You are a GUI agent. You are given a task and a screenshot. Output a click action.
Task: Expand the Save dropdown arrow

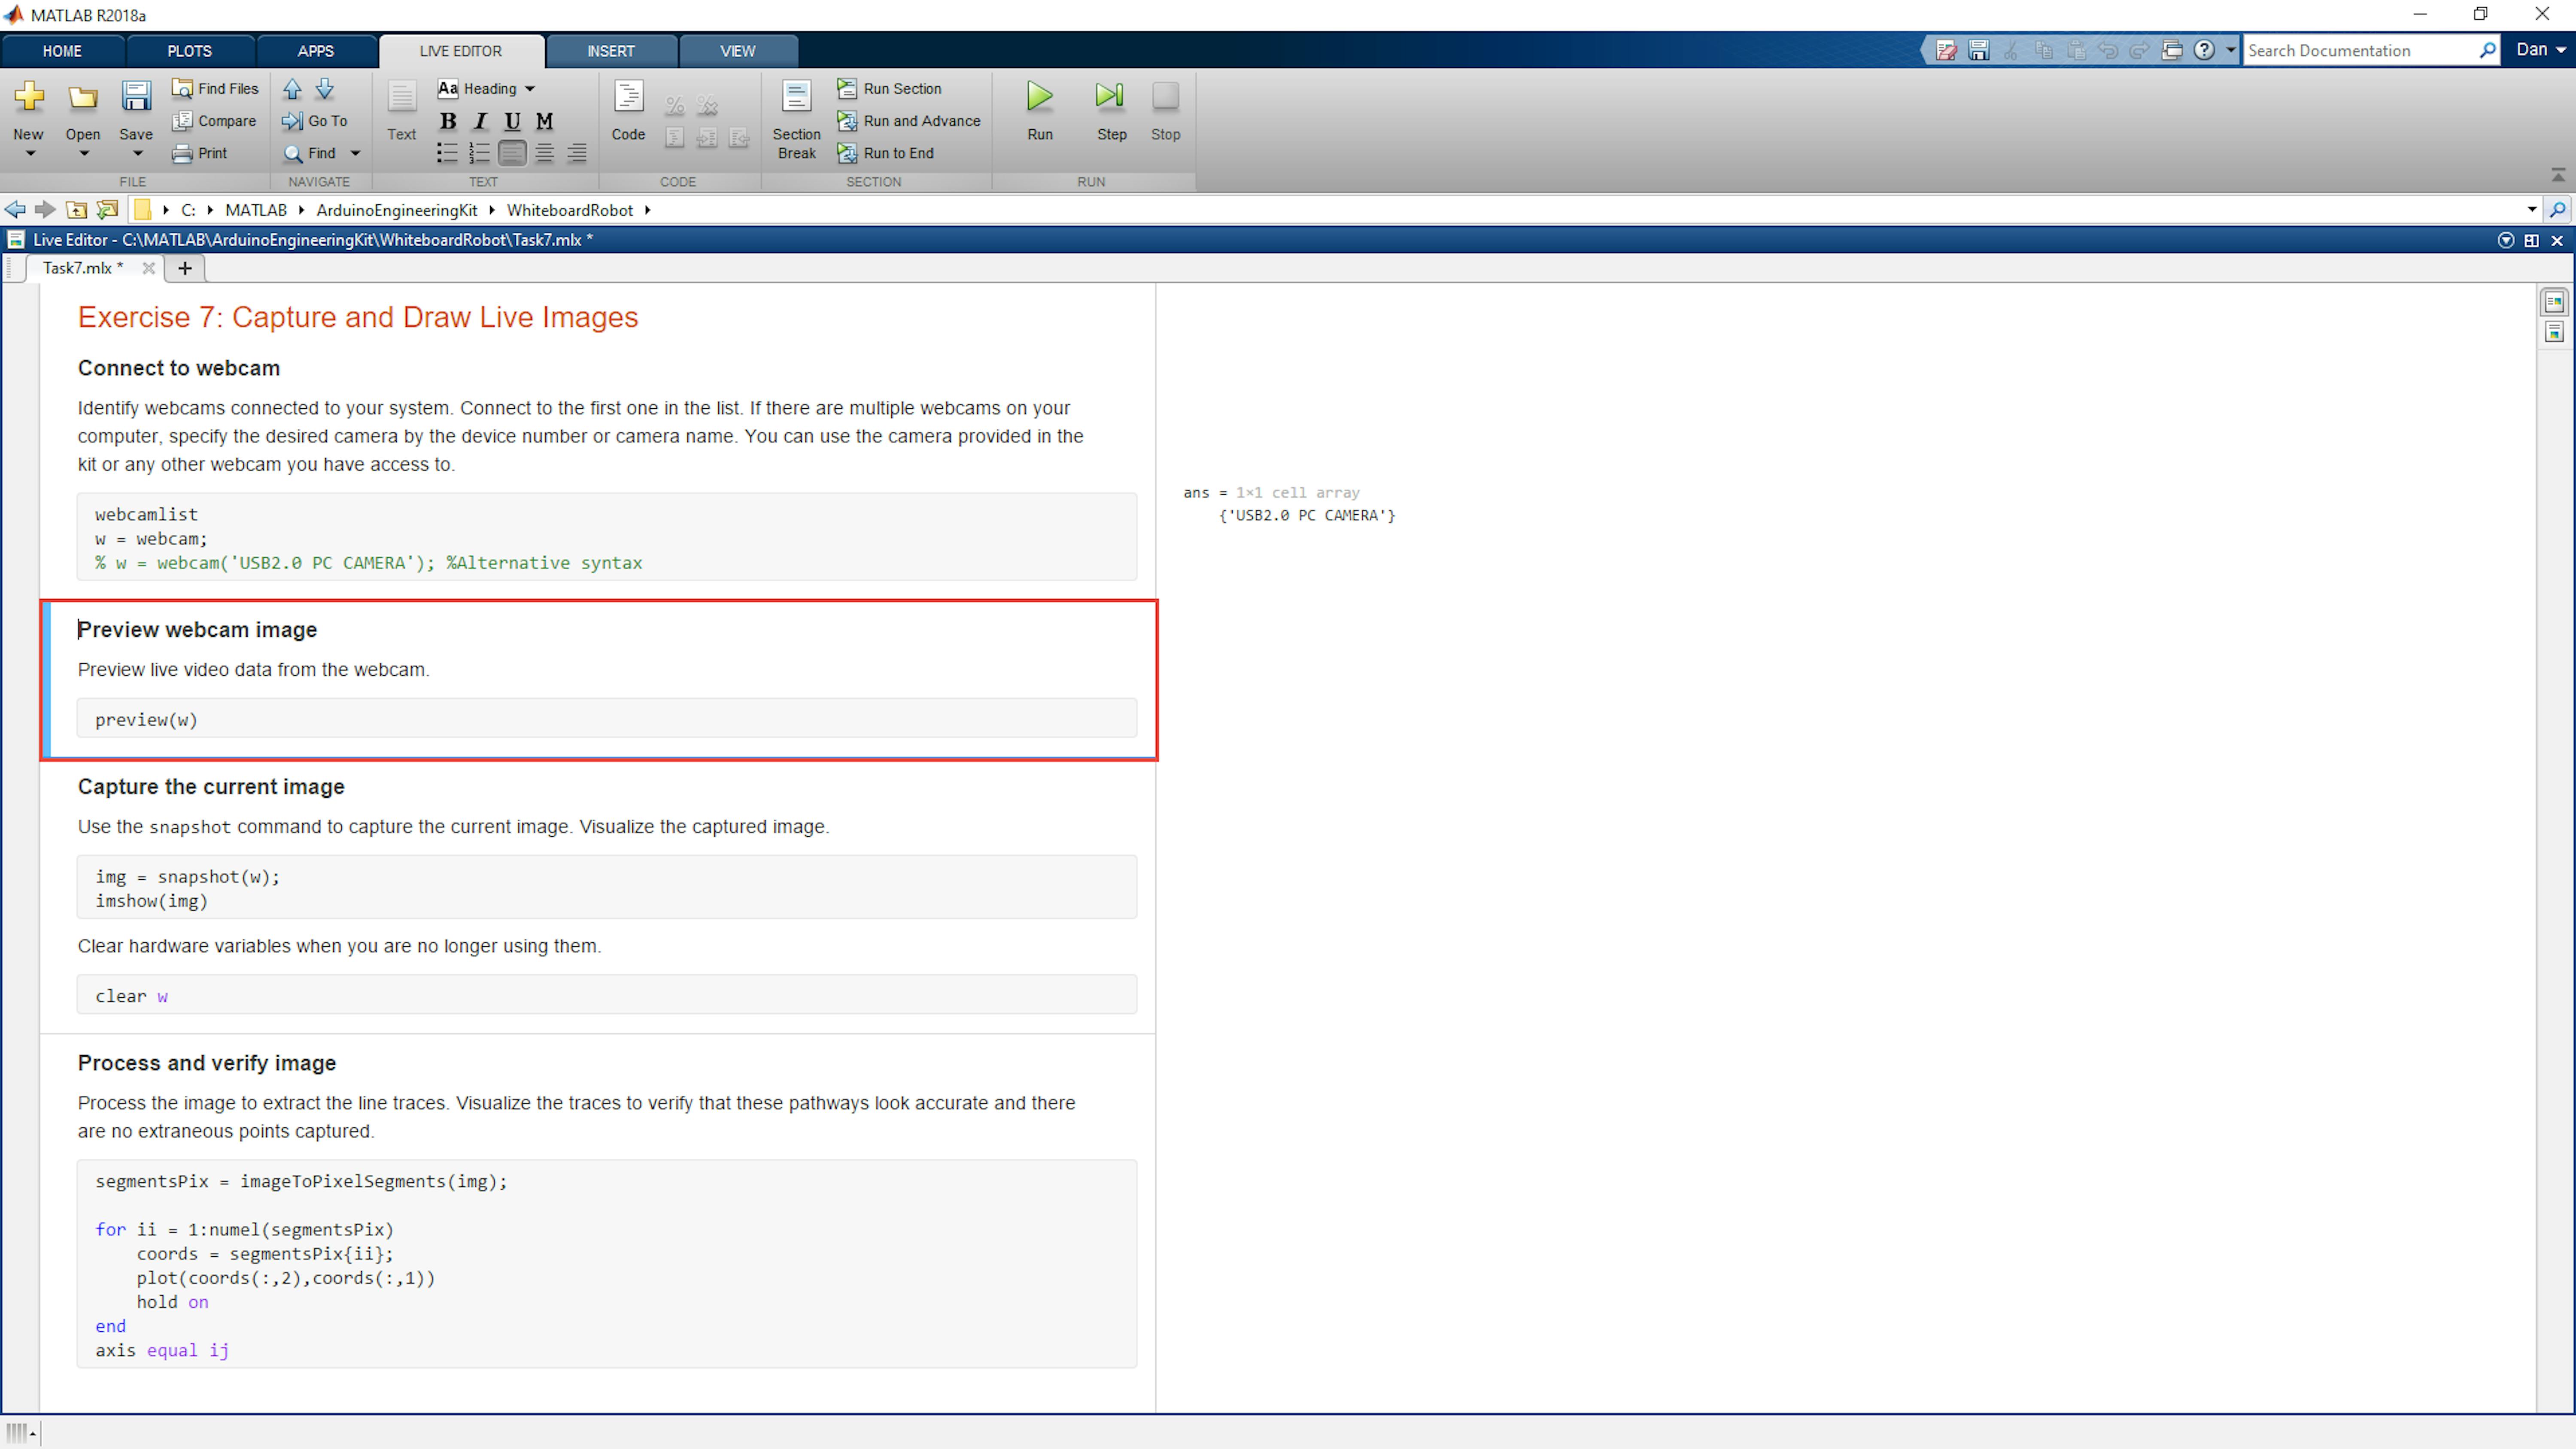tap(138, 154)
